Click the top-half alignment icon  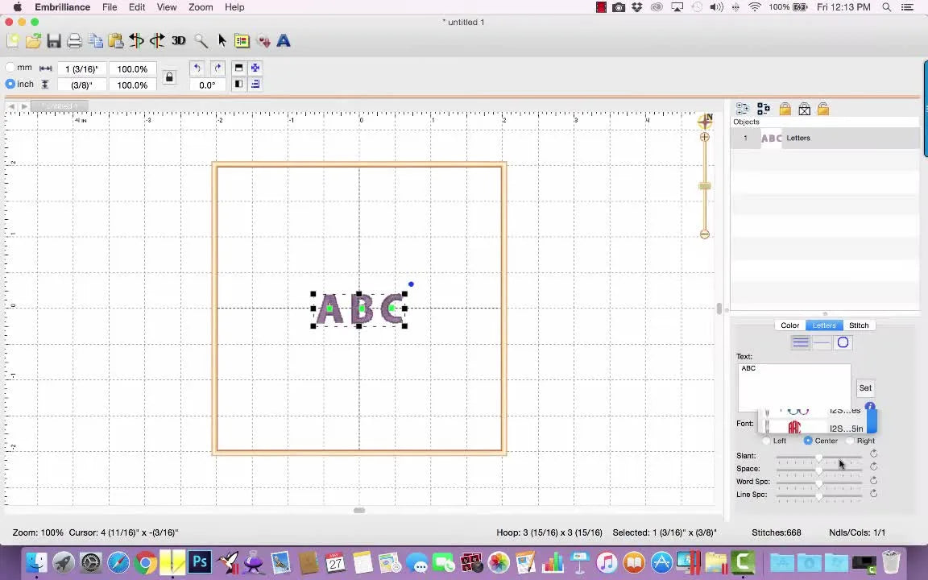click(x=238, y=68)
